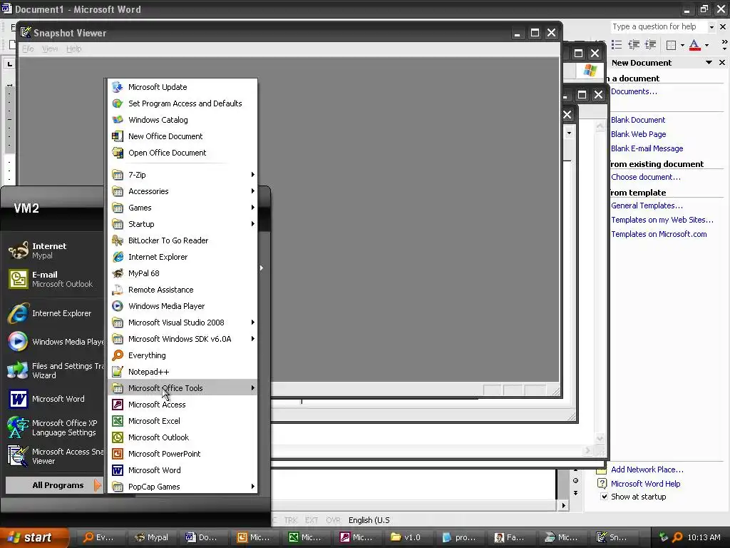Screen dimensions: 730x548
Task: Expand Accessories submenu
Action: 182,191
